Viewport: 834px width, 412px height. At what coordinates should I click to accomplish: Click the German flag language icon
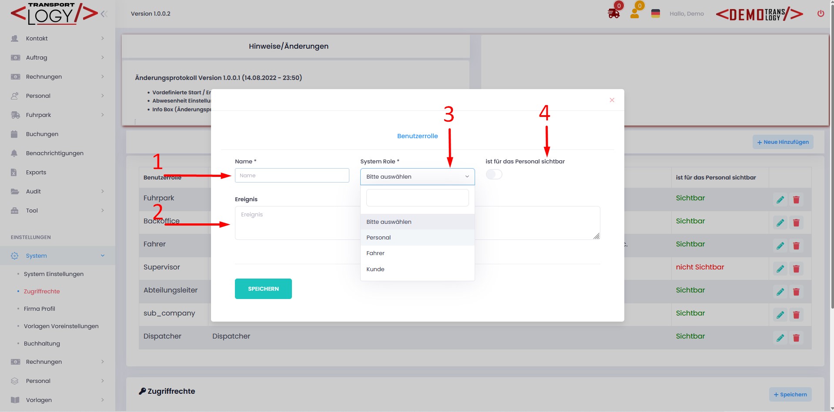point(655,13)
